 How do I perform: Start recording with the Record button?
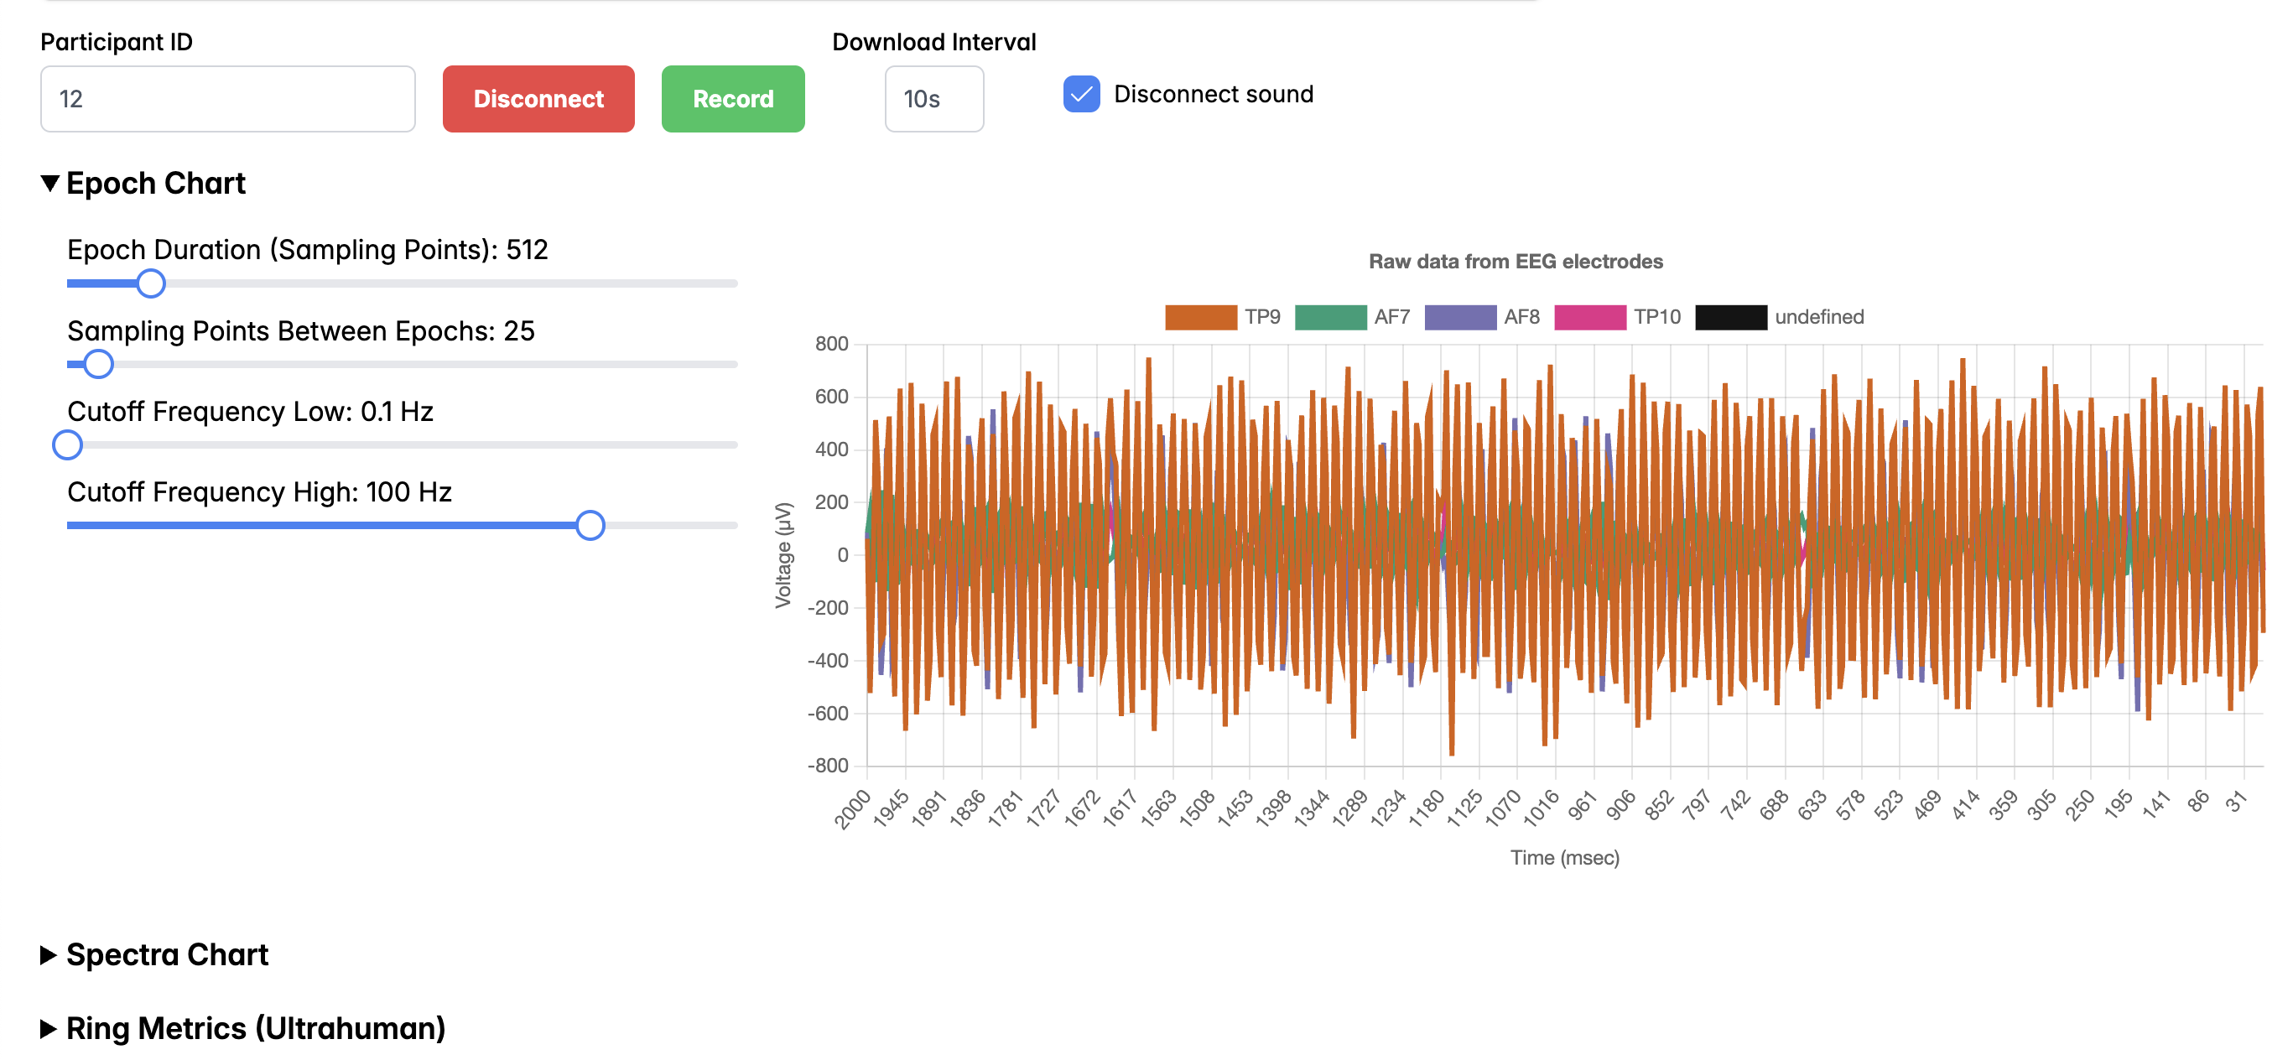(732, 99)
